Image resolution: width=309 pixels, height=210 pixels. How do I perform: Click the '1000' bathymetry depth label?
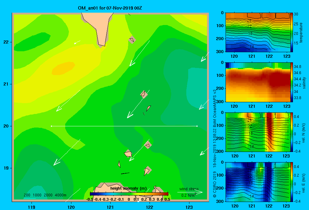click(x=37, y=195)
